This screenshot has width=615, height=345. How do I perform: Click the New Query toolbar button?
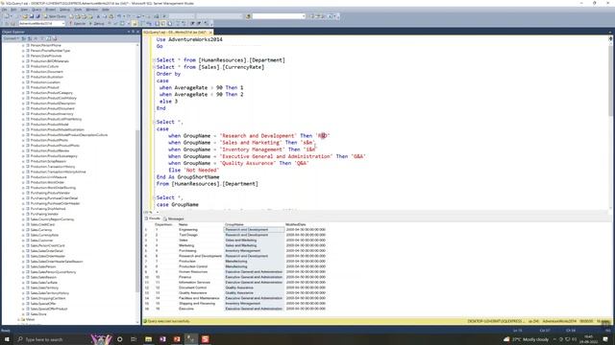(55, 16)
